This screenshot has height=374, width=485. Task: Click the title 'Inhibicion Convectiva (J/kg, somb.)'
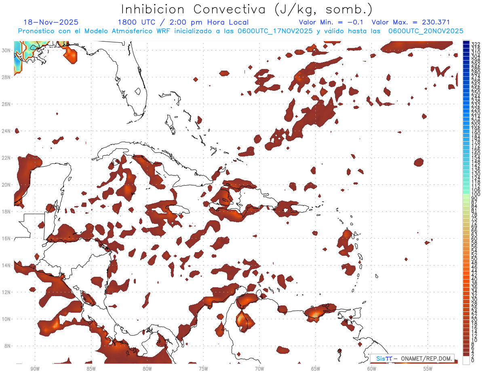pos(247,9)
